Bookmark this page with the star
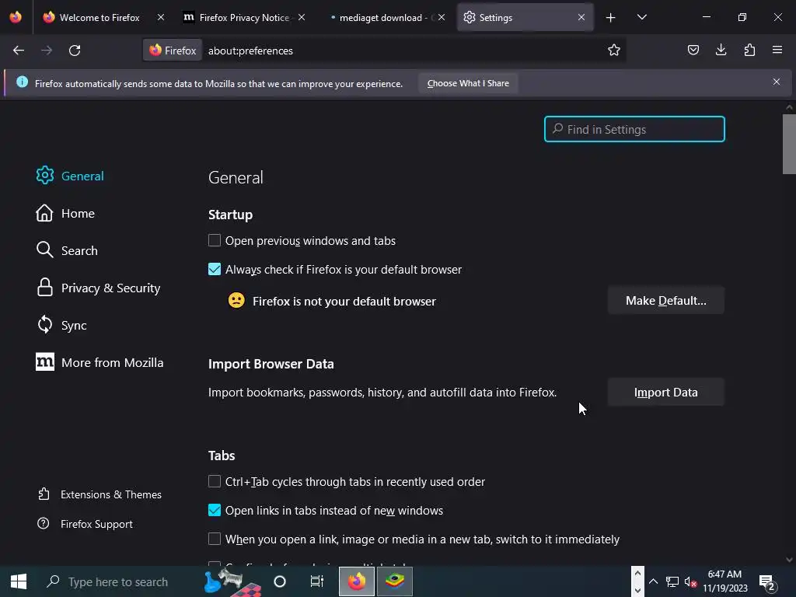The height and width of the screenshot is (597, 796). (614, 51)
